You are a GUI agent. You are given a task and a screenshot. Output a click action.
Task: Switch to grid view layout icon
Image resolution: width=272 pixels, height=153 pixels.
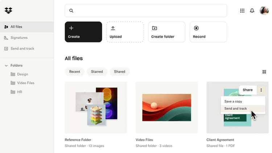[x=264, y=72]
